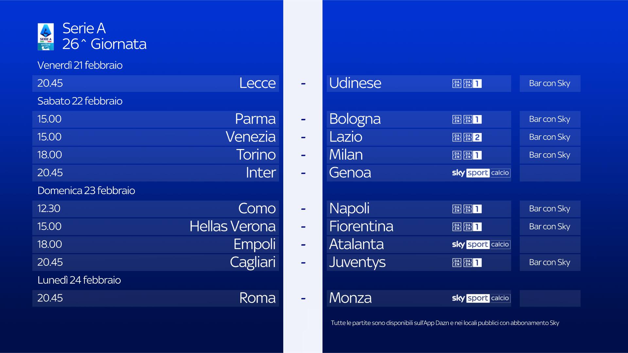
Task: Click the Inter team name
Action: point(261,173)
